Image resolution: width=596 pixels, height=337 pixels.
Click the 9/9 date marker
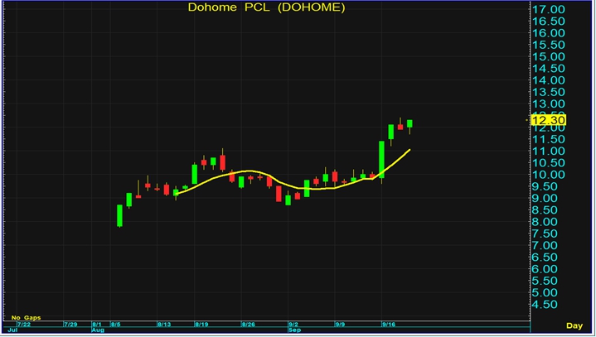pos(340,325)
